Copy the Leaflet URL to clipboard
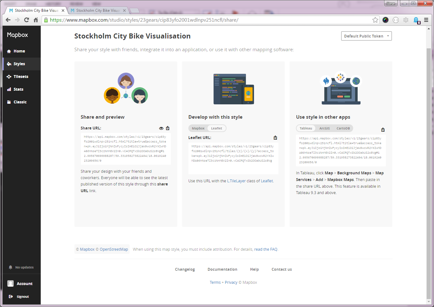Viewport: 434px width, 307px height. coord(275,138)
